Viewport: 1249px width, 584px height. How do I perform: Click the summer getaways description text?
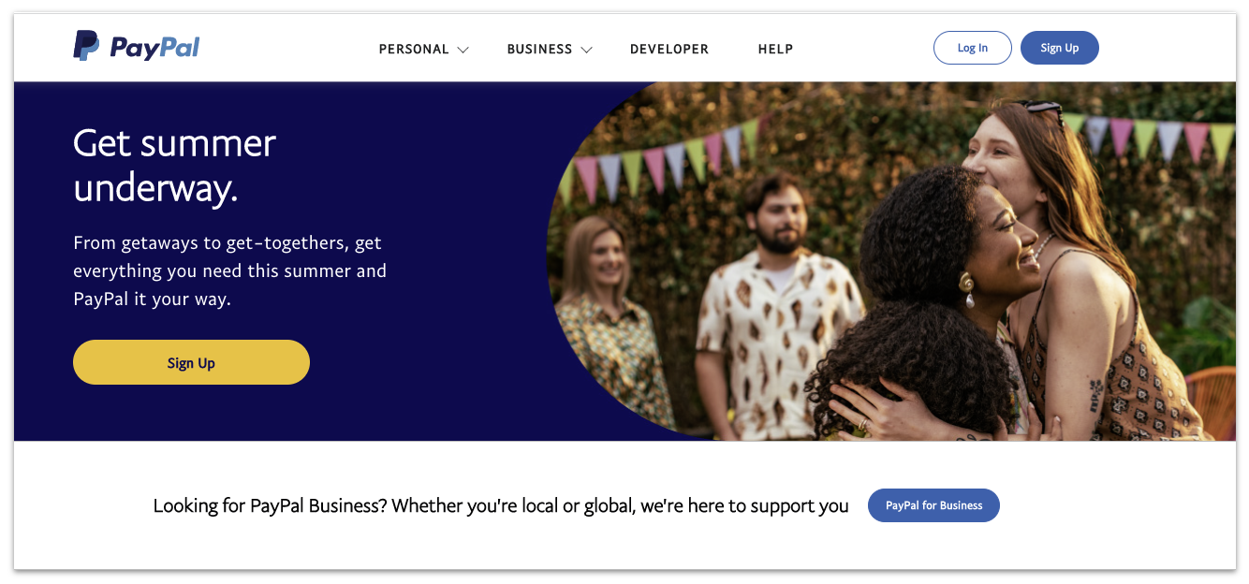(x=229, y=270)
